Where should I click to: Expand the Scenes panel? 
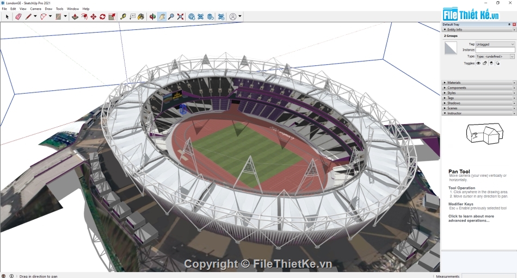pyautogui.click(x=445, y=108)
